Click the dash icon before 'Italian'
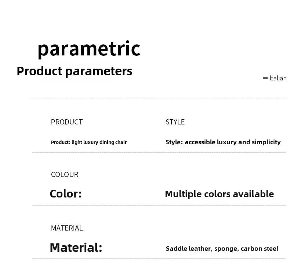Screen dimensions: 290x261 pyautogui.click(x=265, y=78)
